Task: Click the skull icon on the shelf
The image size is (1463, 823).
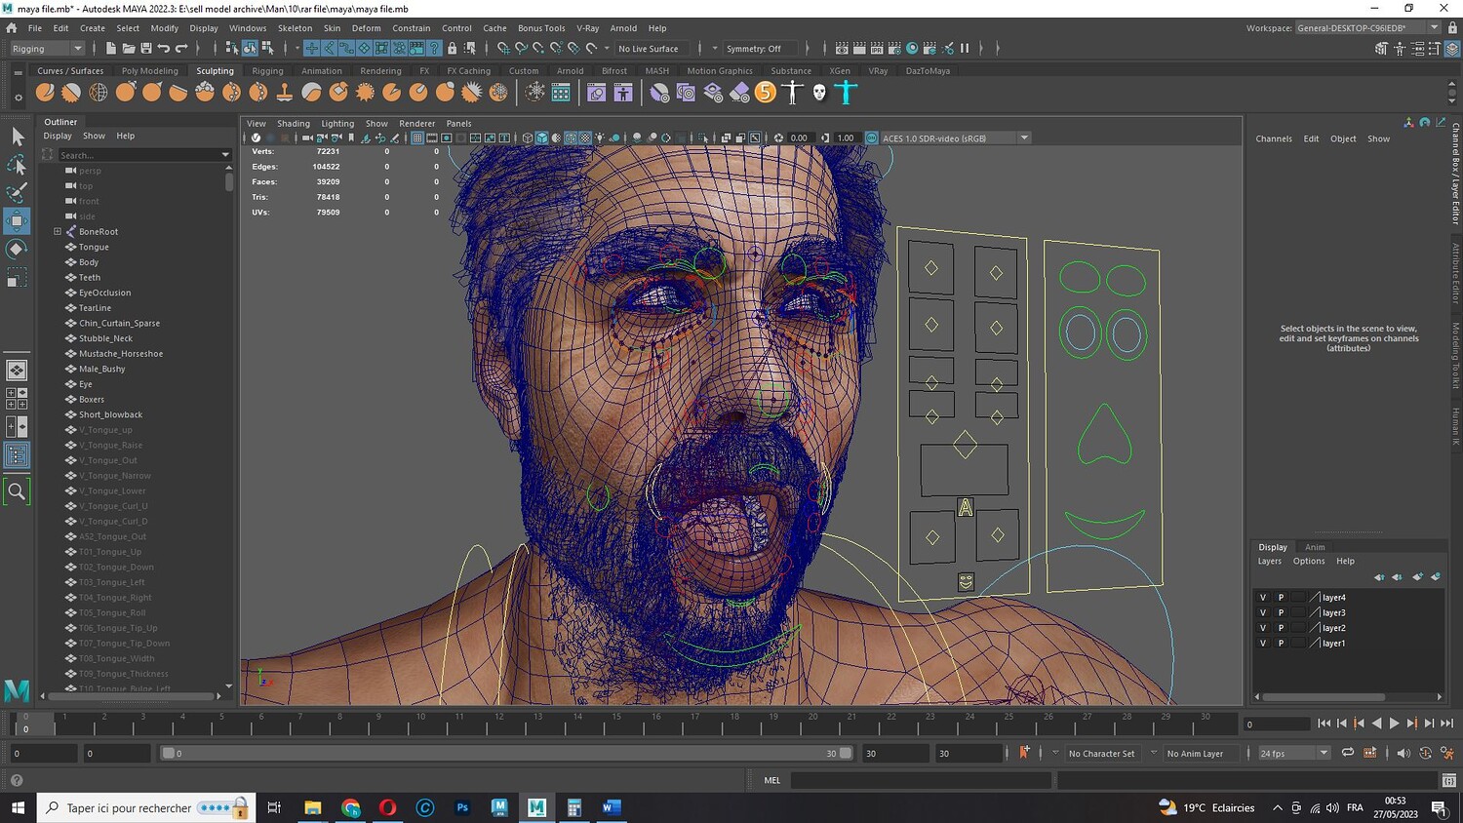Action: click(819, 93)
